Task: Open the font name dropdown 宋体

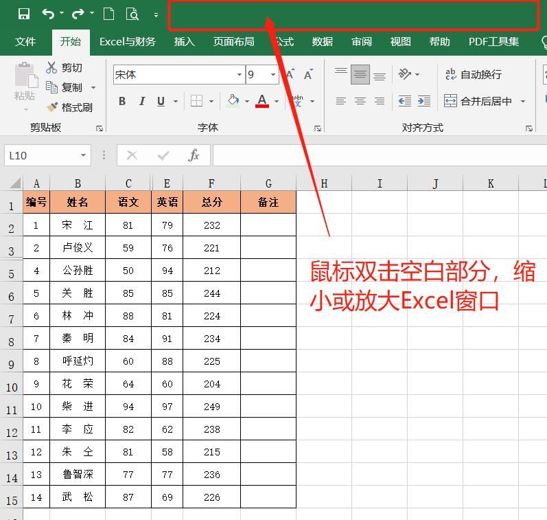Action: [240, 74]
